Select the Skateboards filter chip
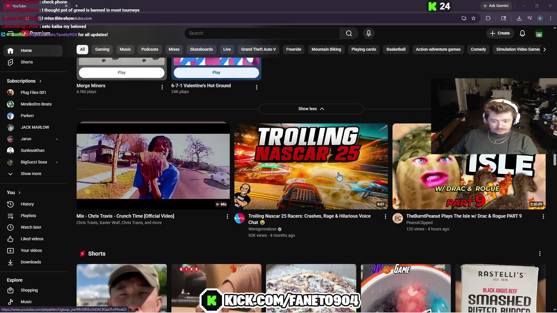 point(201,50)
